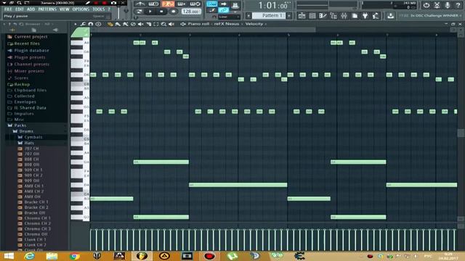Open the Mixer window

344,15
